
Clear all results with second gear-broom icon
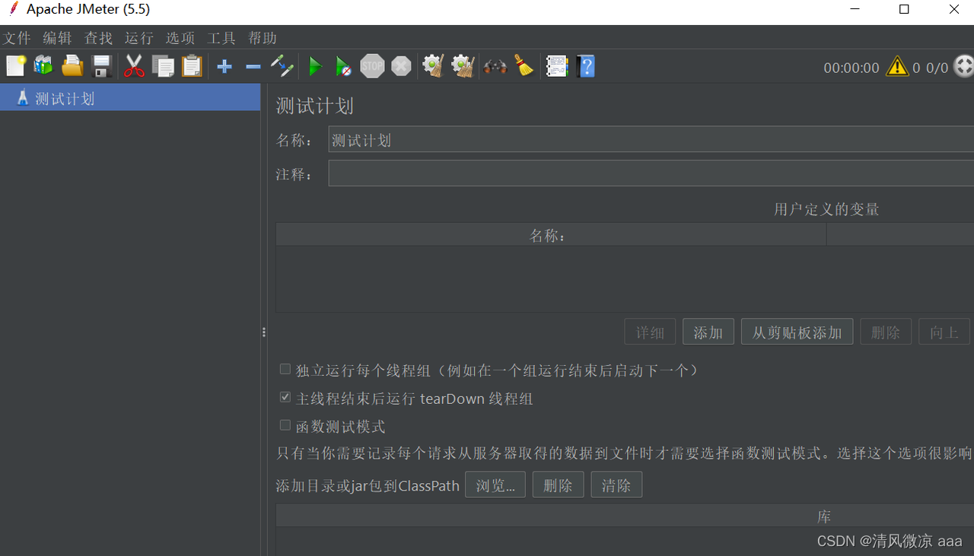point(463,66)
